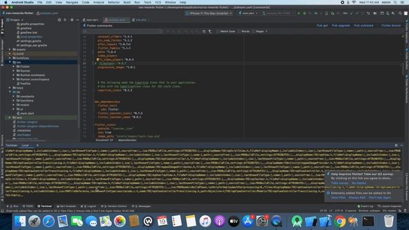Image resolution: width=409 pixels, height=230 pixels.
Task: Switch to the main.dart editor tab
Action: 91,20
